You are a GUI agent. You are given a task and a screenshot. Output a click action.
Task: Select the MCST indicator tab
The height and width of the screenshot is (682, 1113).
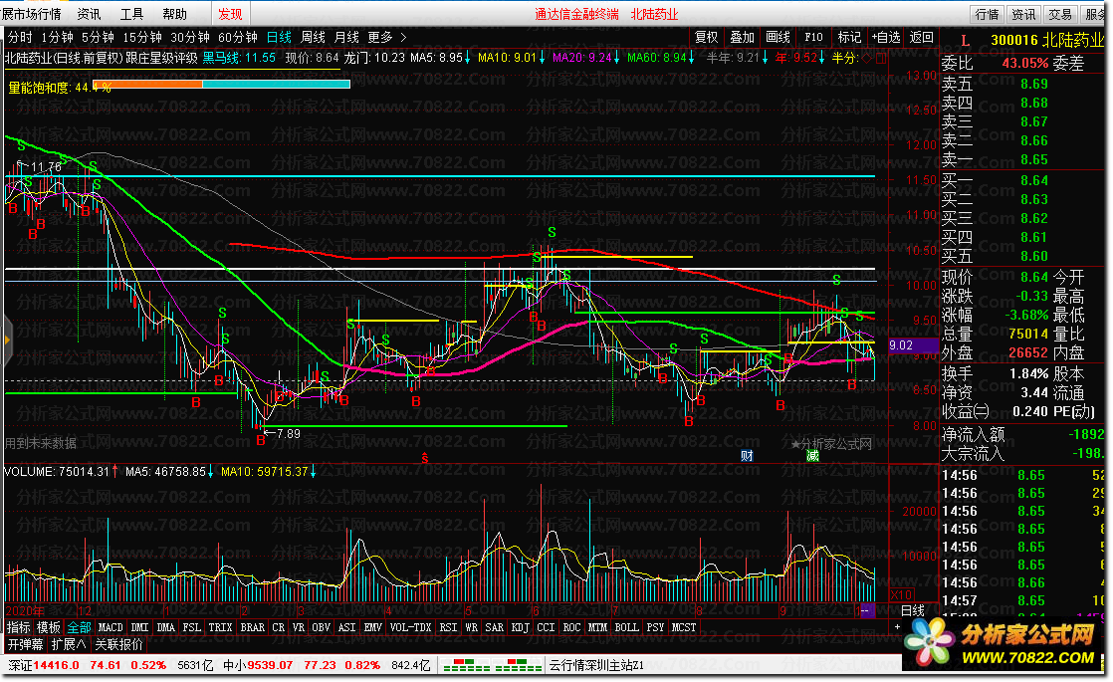(684, 627)
